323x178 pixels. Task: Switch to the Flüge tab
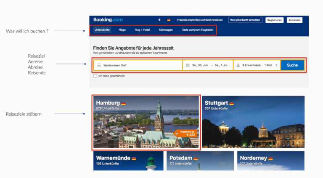(x=122, y=30)
